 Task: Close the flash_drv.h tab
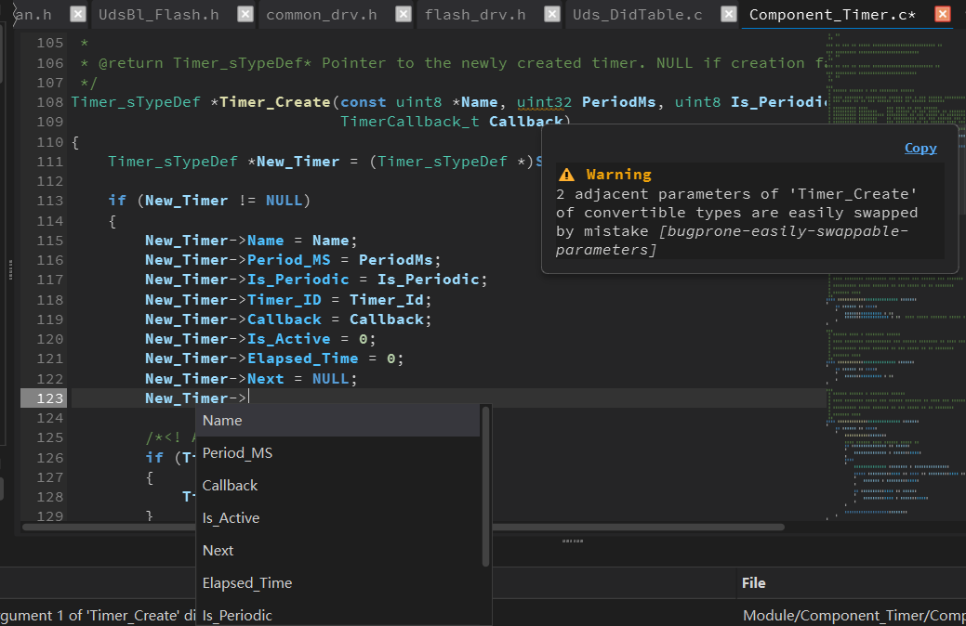[552, 14]
